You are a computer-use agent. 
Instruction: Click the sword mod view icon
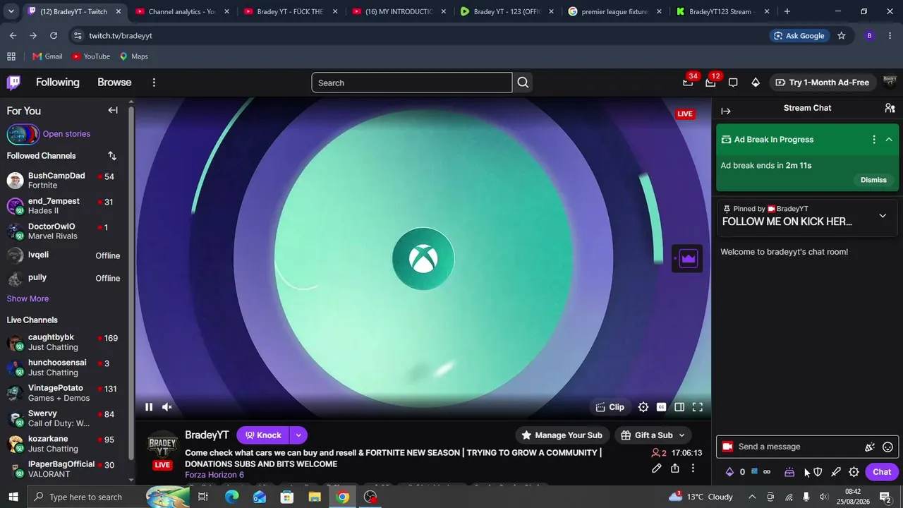[836, 472]
